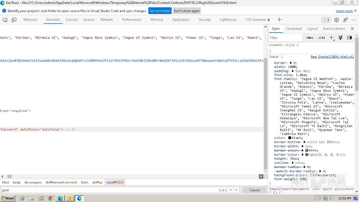The image size is (359, 202).
Task: Expand outline shorthand property
Action: tap(293, 163)
